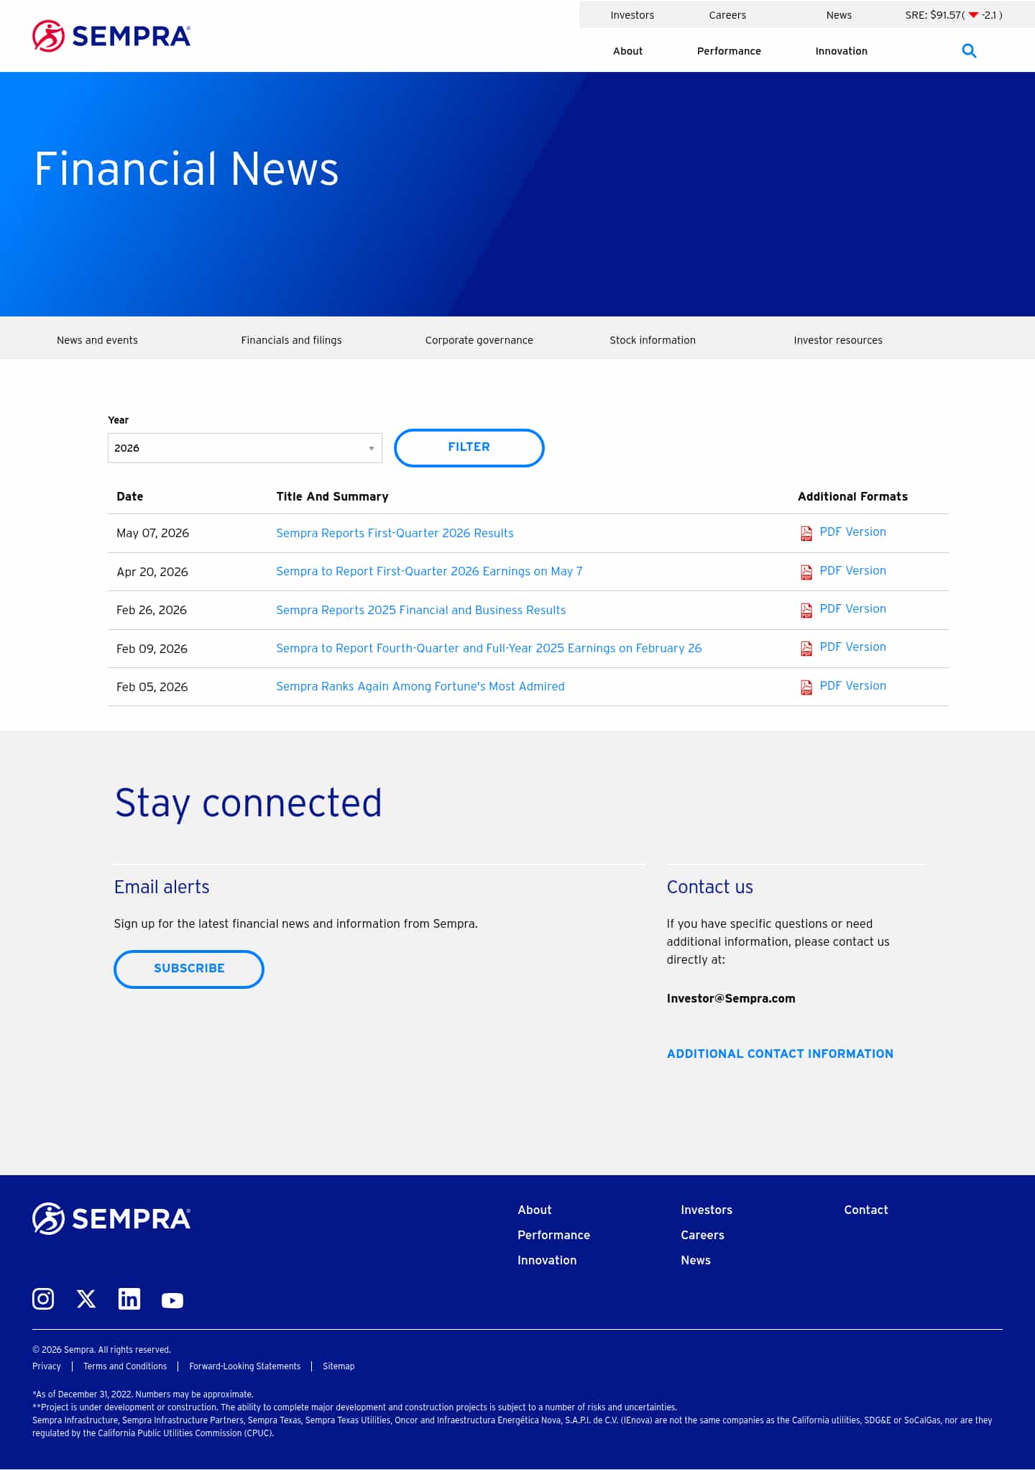The image size is (1035, 1470).
Task: Click the Financial News page heading
Action: (187, 170)
